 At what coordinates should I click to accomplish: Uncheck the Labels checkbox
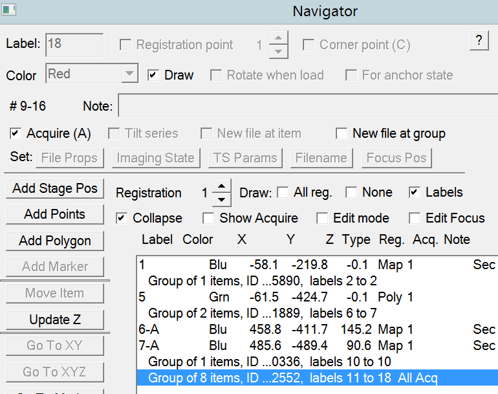pos(415,193)
